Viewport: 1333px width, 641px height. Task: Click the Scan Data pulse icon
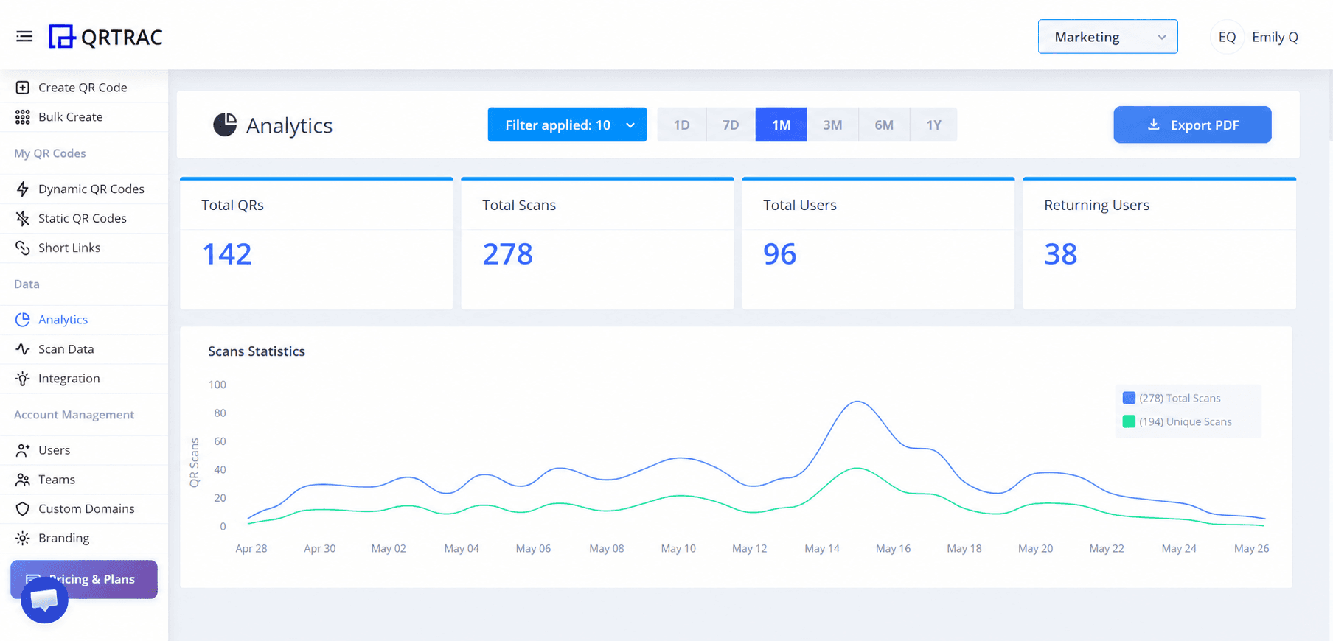click(x=23, y=349)
